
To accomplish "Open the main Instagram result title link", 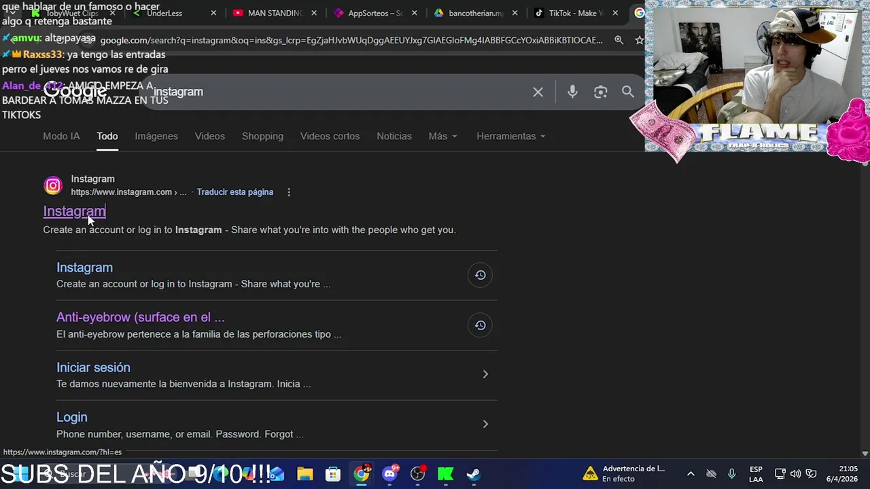I will (x=74, y=211).
